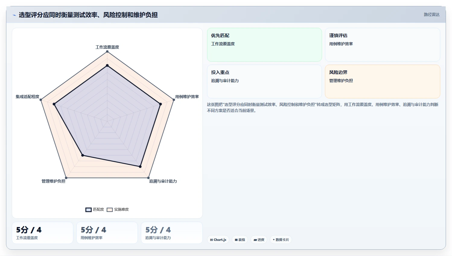Toggle the 实施难度 legend series

pyautogui.click(x=118, y=210)
